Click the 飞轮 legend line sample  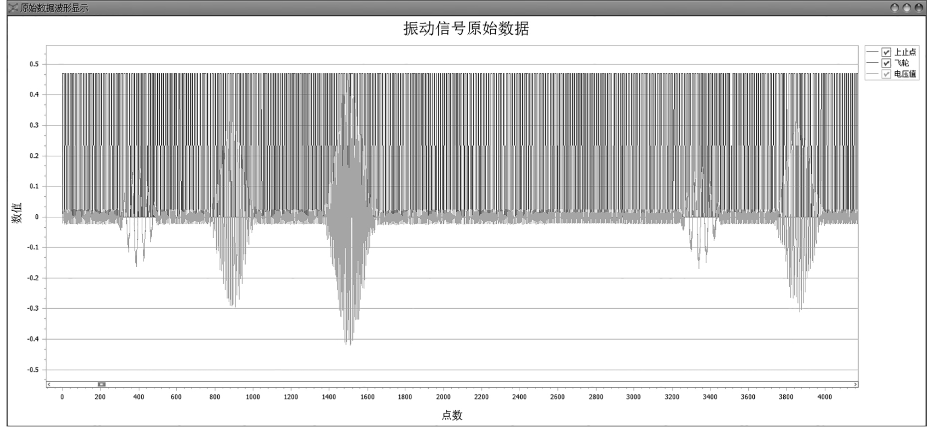872,63
